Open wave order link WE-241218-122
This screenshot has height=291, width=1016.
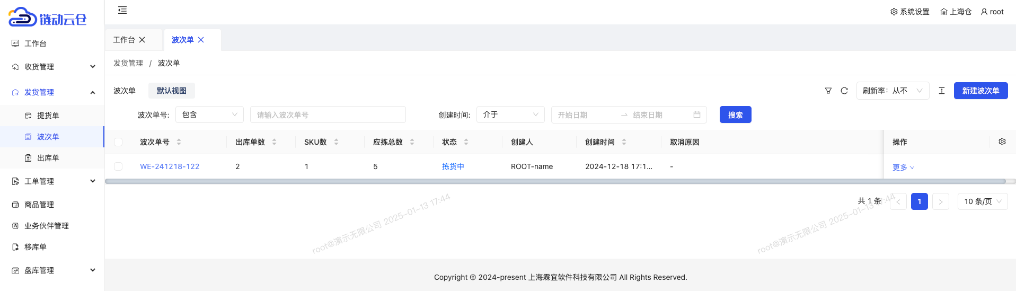[170, 166]
